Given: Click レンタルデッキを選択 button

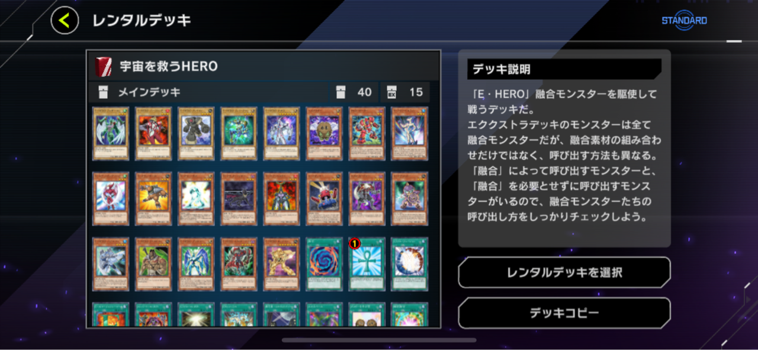Looking at the screenshot, I should (564, 273).
